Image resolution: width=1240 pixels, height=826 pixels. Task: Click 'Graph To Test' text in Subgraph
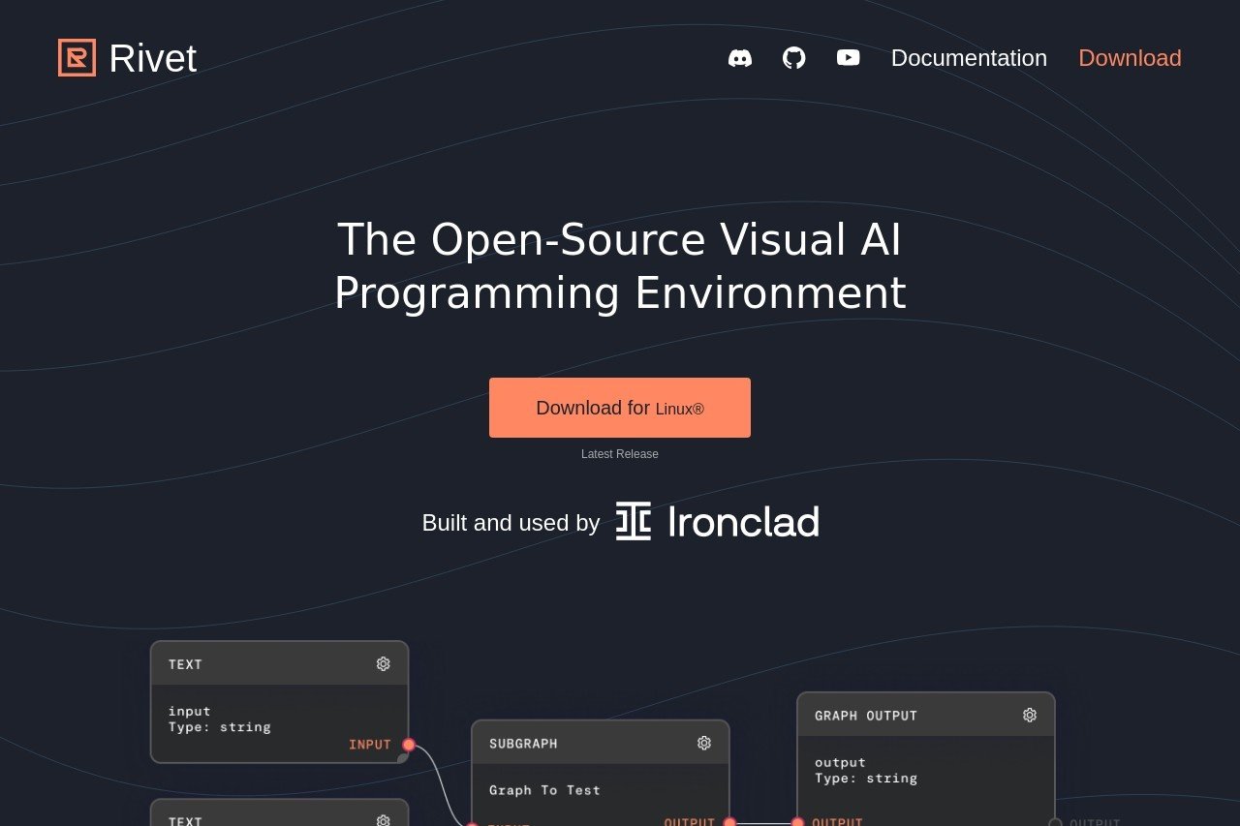(x=544, y=790)
